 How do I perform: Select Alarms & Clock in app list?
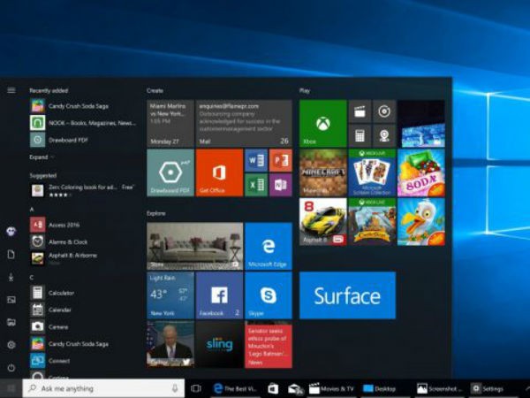point(67,241)
